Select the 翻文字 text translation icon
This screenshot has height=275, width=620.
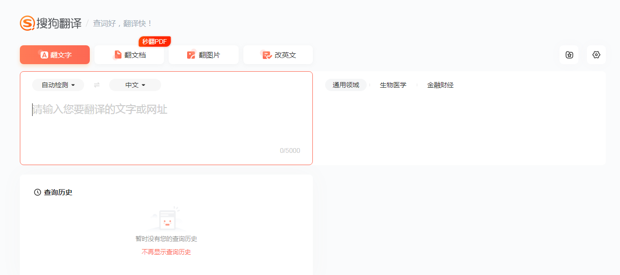44,54
